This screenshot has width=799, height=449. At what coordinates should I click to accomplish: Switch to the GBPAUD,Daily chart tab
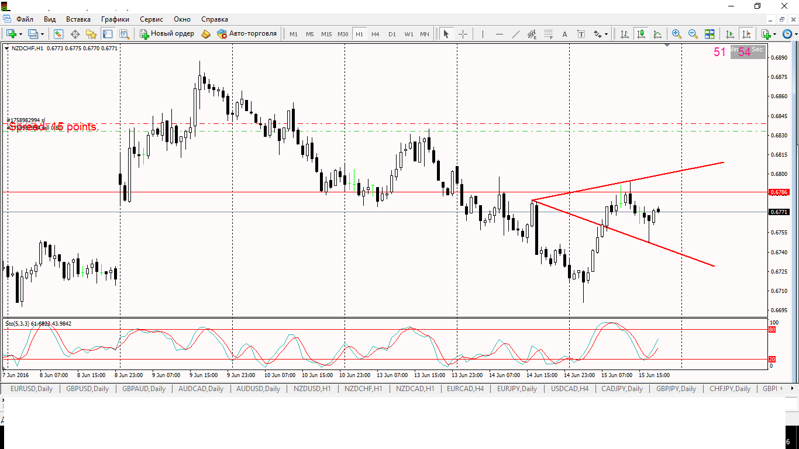144,388
